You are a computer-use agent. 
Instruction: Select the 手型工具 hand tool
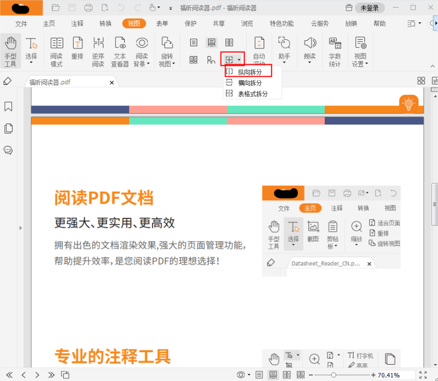(x=11, y=50)
